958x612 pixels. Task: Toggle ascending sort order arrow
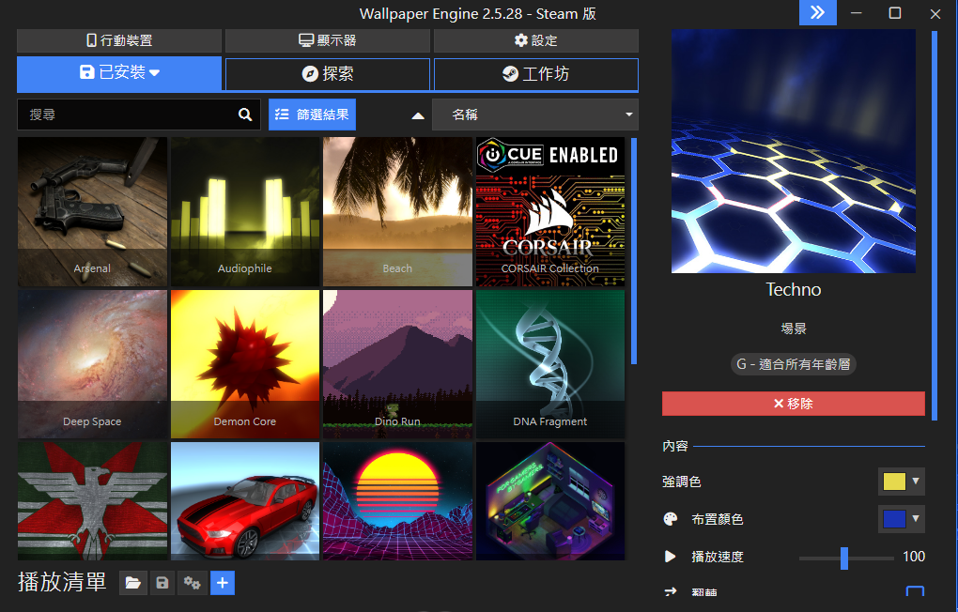[x=418, y=115]
